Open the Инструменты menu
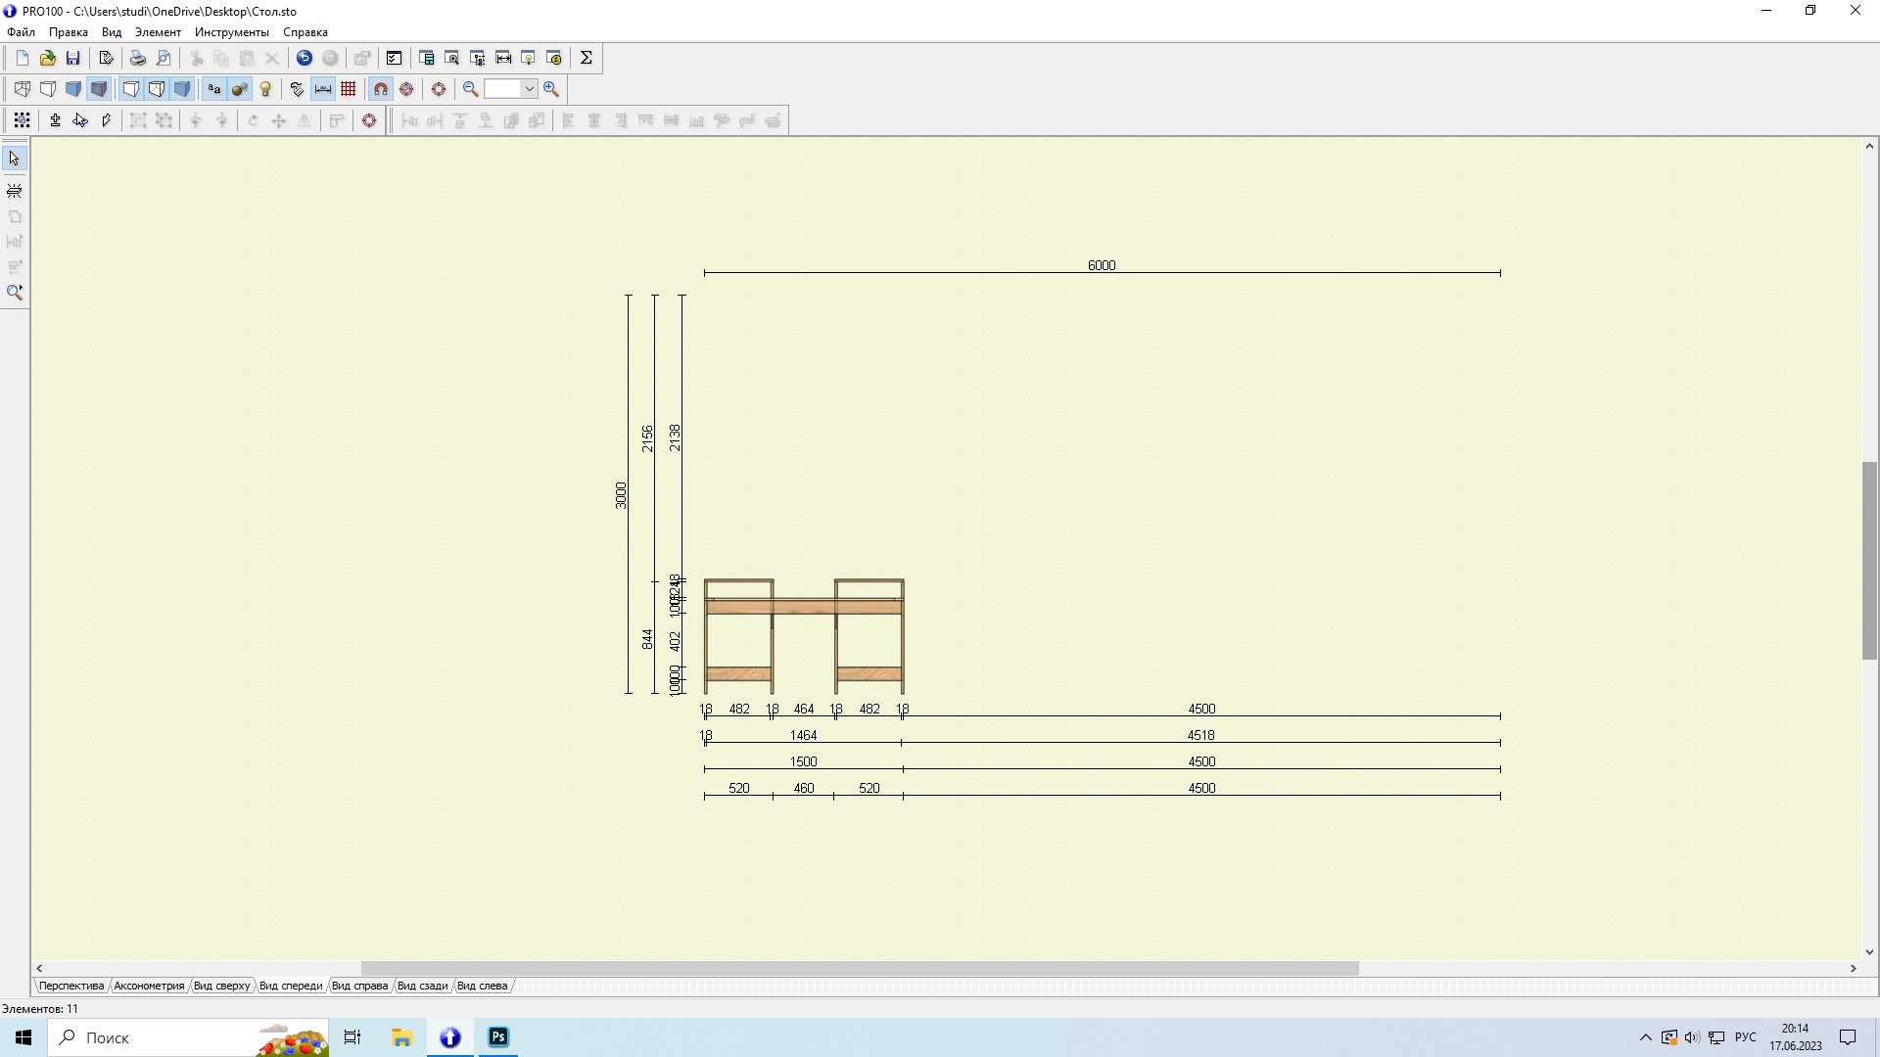Image resolution: width=1880 pixels, height=1057 pixels. [231, 32]
